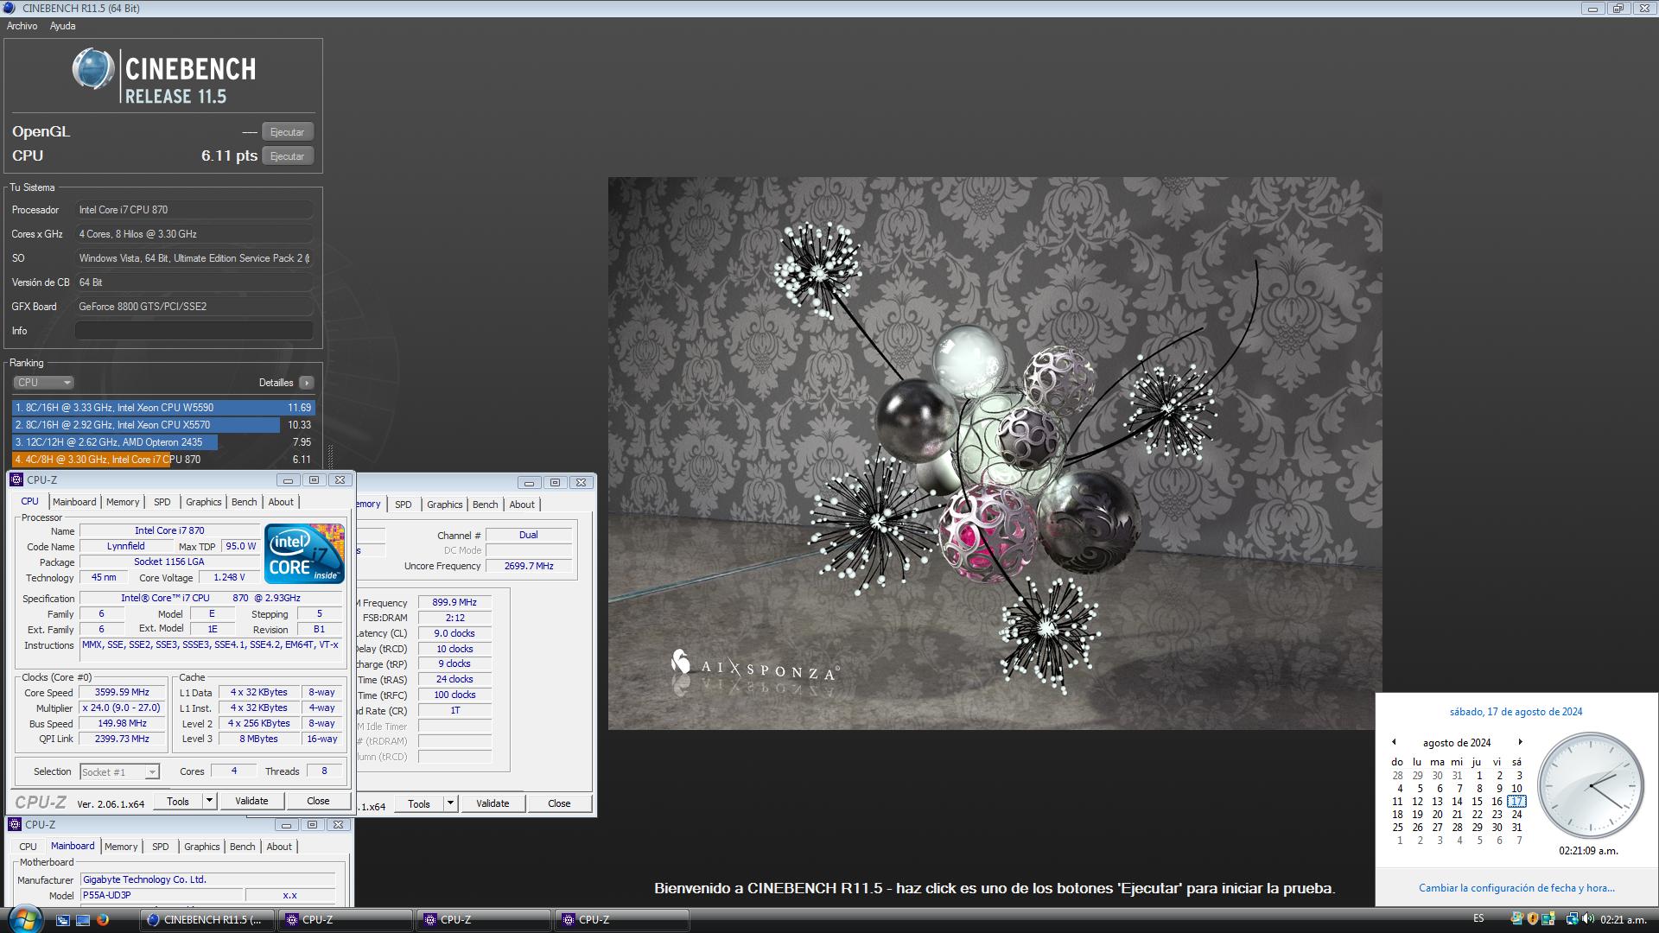Click the Intel Core i7 inside logo
The width and height of the screenshot is (1659, 933).
click(305, 554)
